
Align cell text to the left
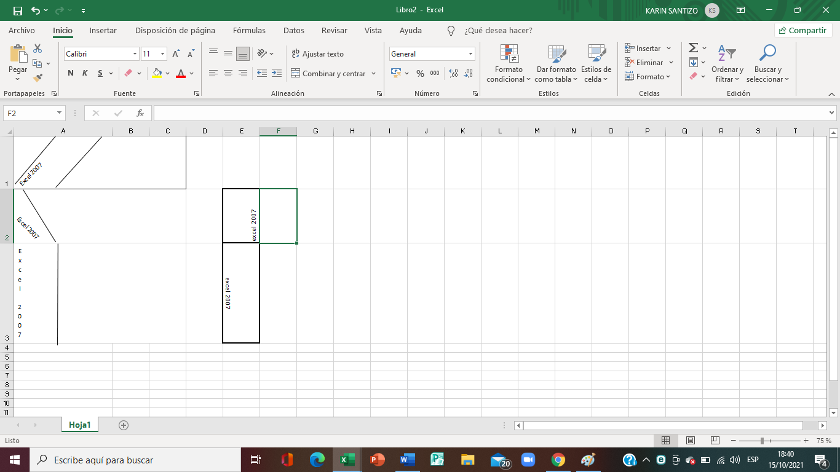pos(213,73)
